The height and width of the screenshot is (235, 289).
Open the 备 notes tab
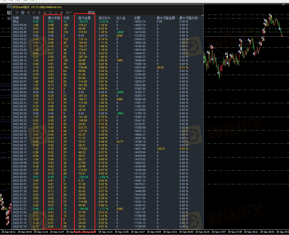click(x=61, y=13)
